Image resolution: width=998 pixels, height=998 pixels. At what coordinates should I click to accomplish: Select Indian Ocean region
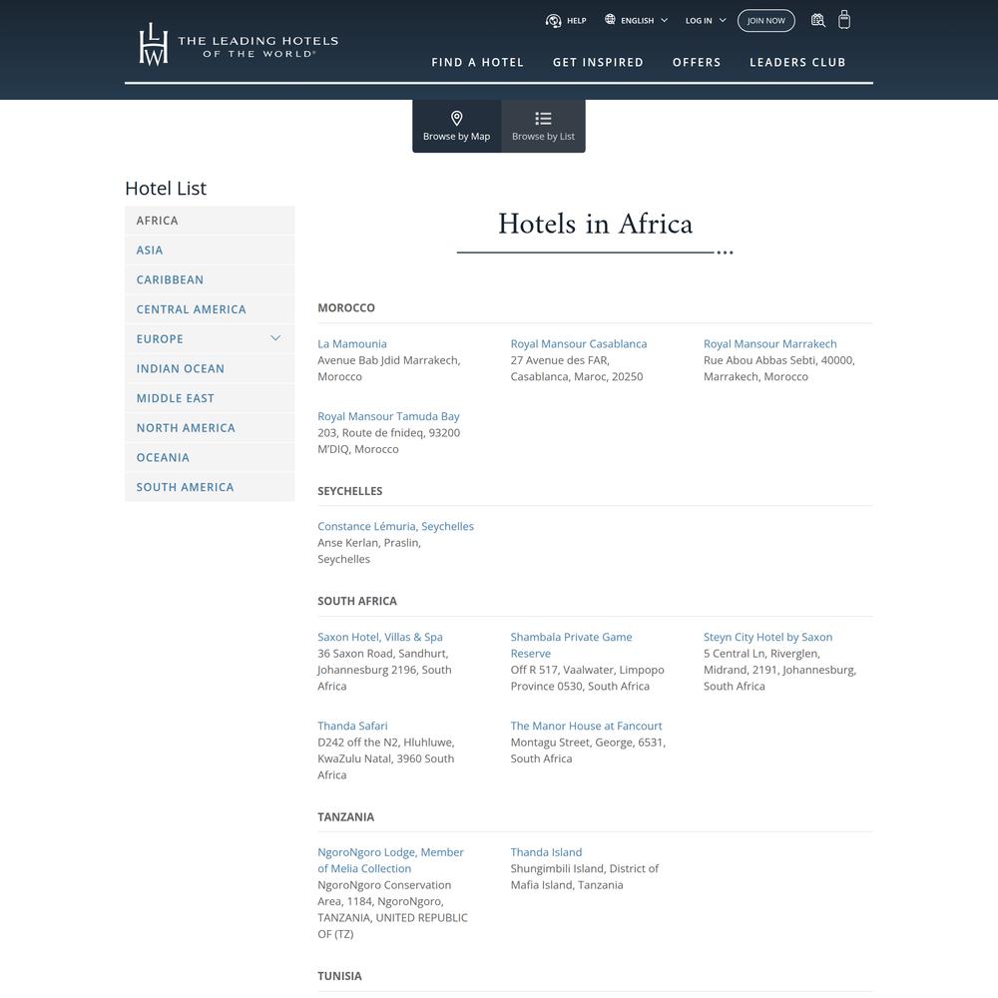click(x=210, y=368)
